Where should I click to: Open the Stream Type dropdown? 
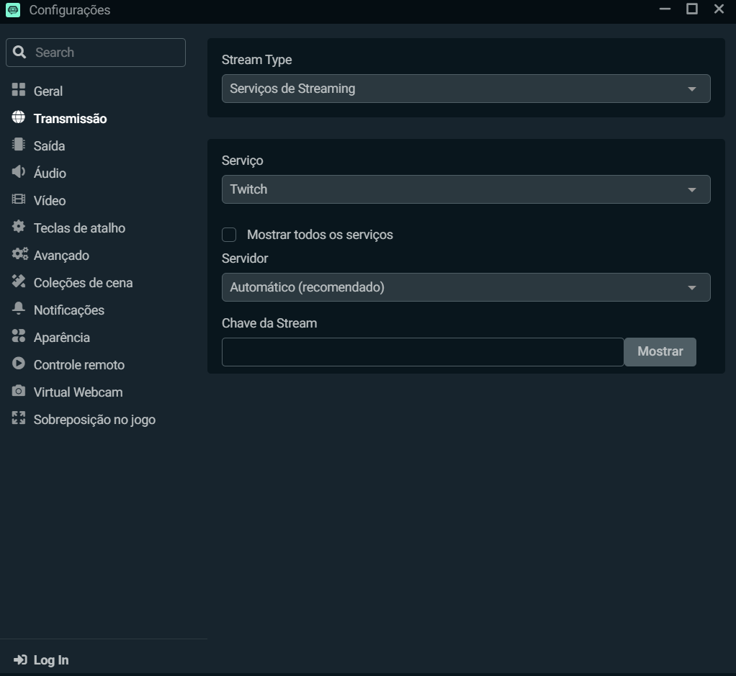(466, 89)
